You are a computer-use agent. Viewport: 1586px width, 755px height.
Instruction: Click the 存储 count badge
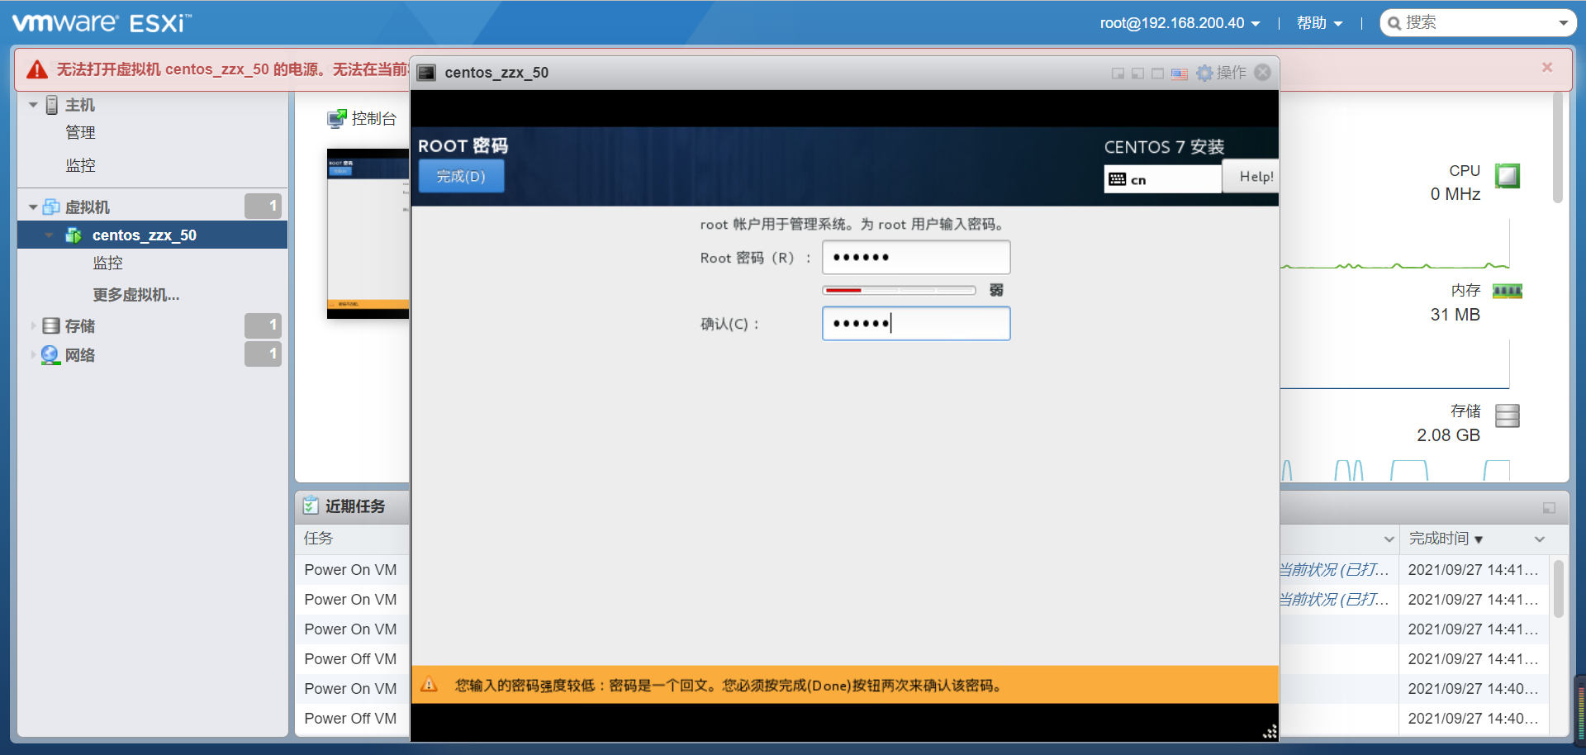(263, 325)
